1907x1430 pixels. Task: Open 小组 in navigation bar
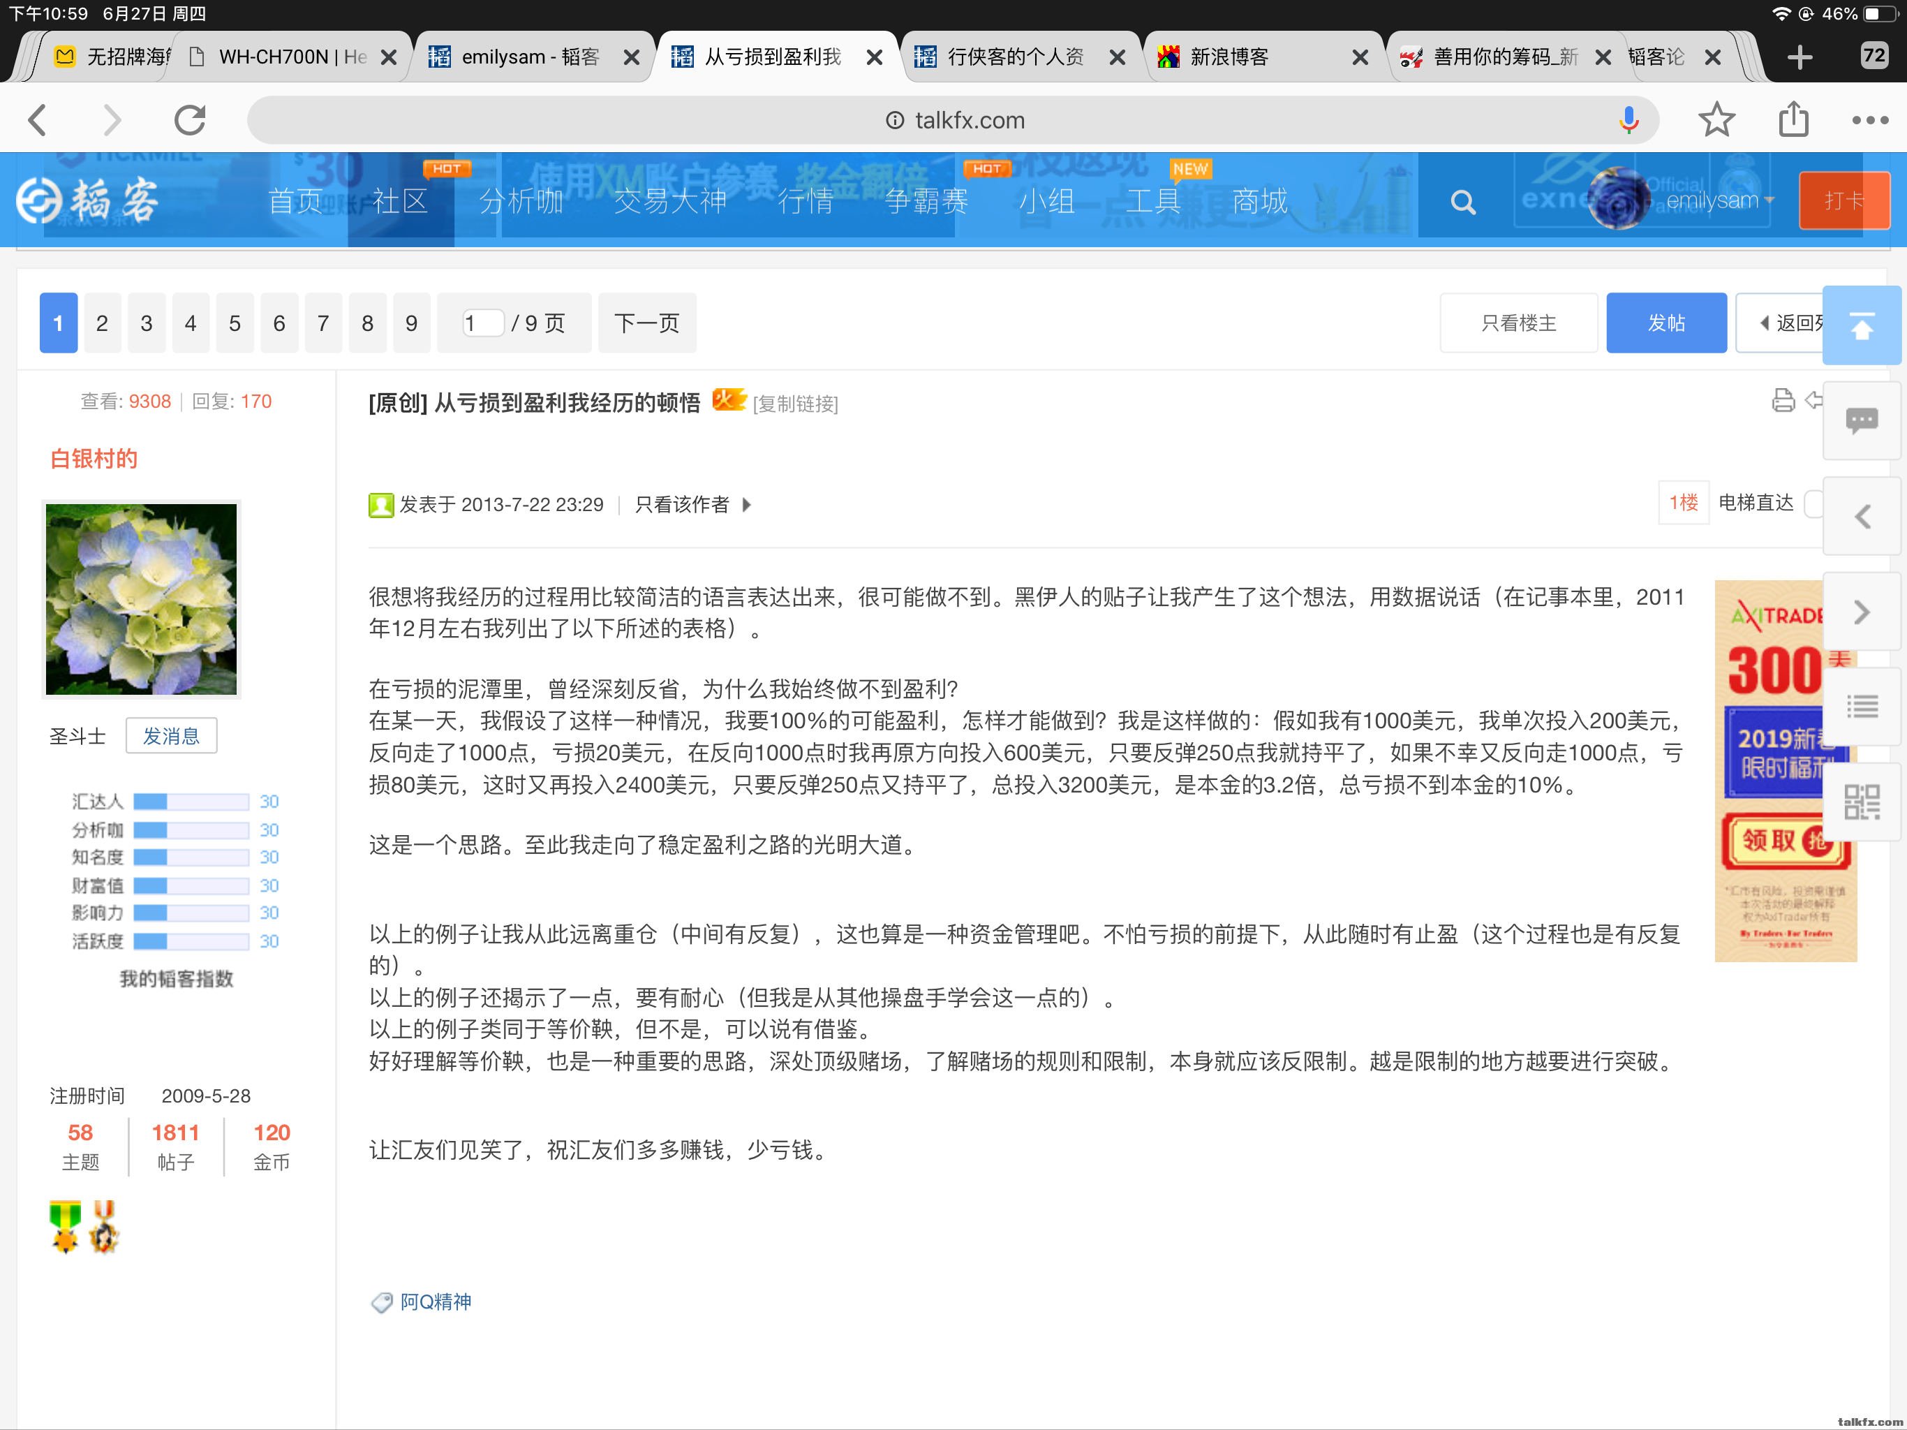click(1046, 201)
